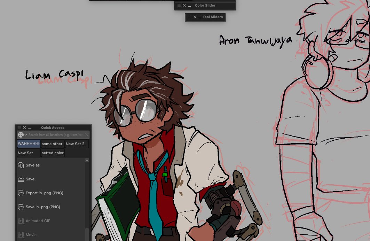
Task: Click the Quick Access list scroll-up arrow
Action: [87, 161]
